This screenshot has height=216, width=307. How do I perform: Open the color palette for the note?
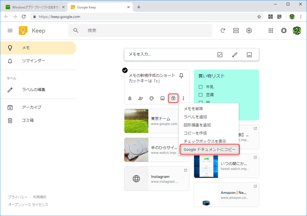click(151, 98)
